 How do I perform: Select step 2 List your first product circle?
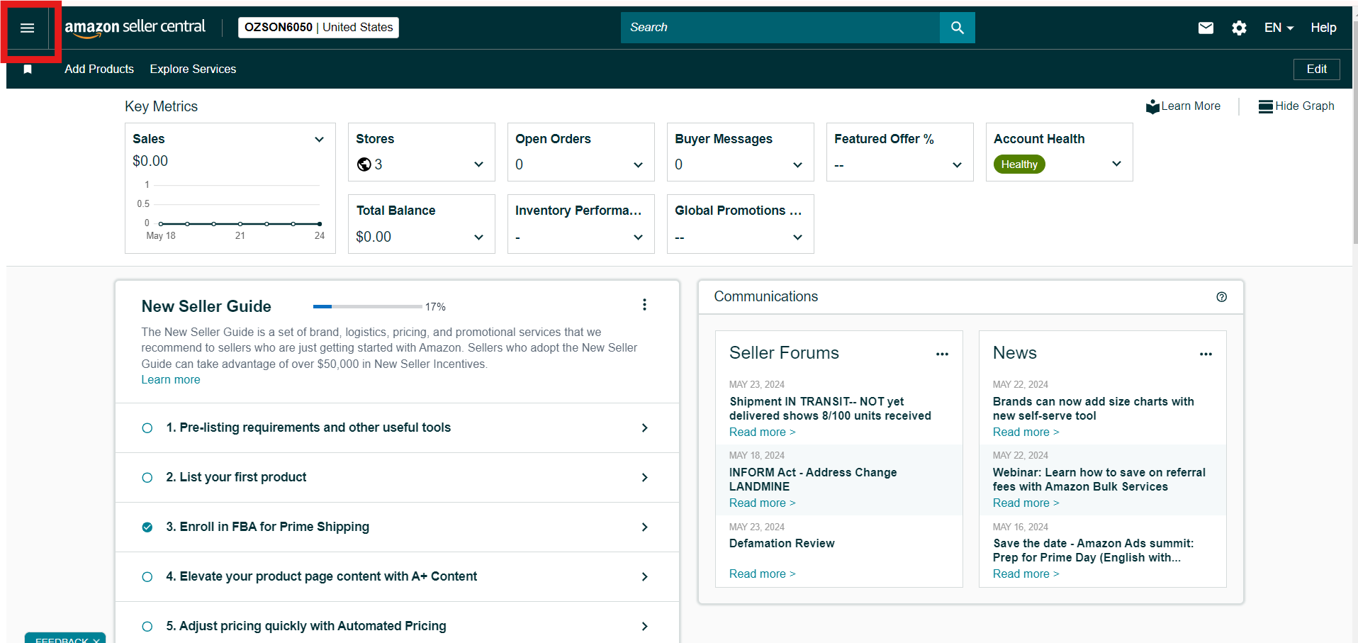tap(147, 478)
